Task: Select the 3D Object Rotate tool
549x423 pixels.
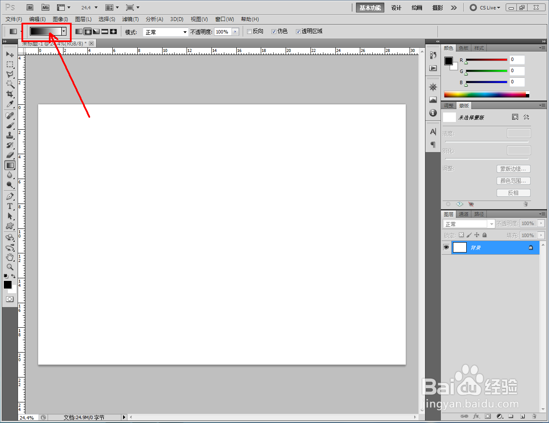Action: (10, 237)
